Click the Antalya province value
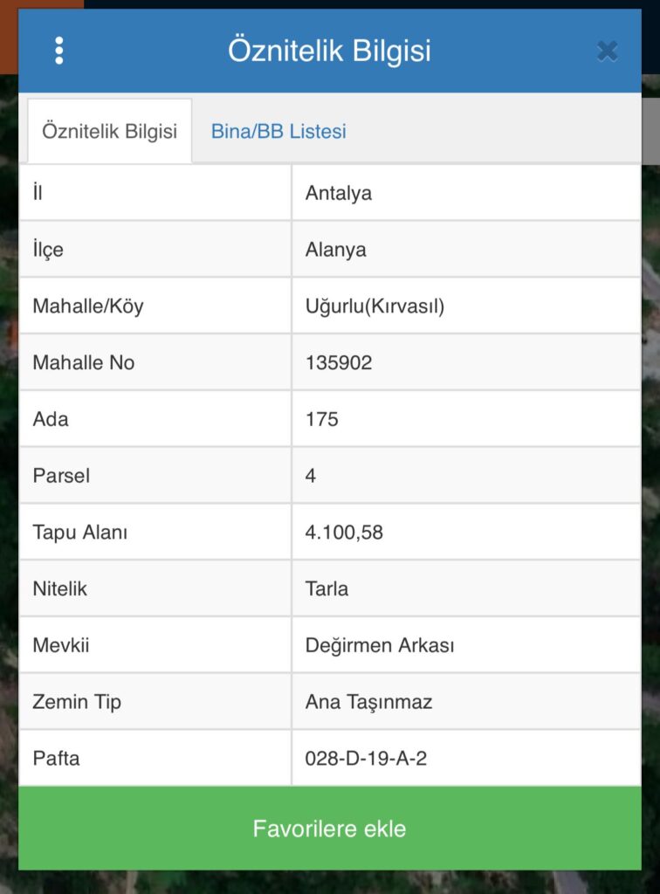Image resolution: width=660 pixels, height=894 pixels. tap(339, 193)
